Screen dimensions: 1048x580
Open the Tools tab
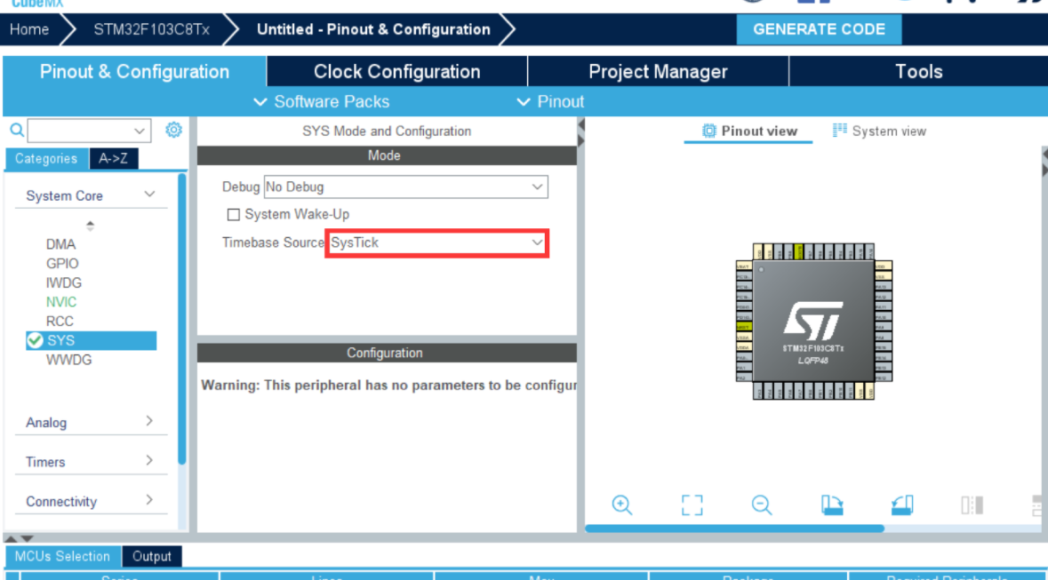(919, 71)
